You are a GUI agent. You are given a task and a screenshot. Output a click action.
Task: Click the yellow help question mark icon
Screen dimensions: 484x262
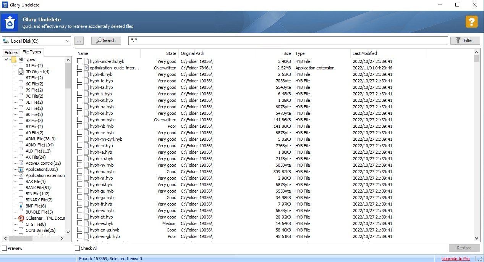(x=471, y=22)
